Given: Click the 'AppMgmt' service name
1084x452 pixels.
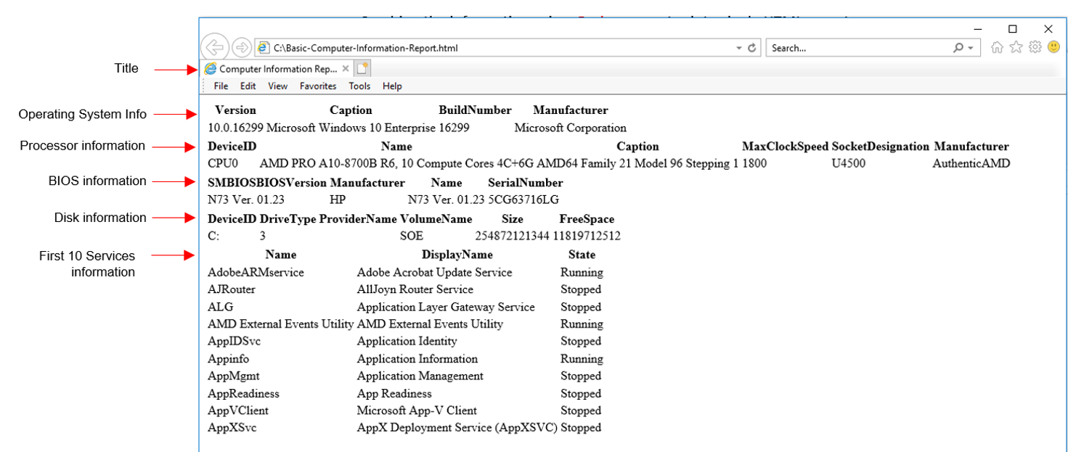Looking at the screenshot, I should [234, 376].
